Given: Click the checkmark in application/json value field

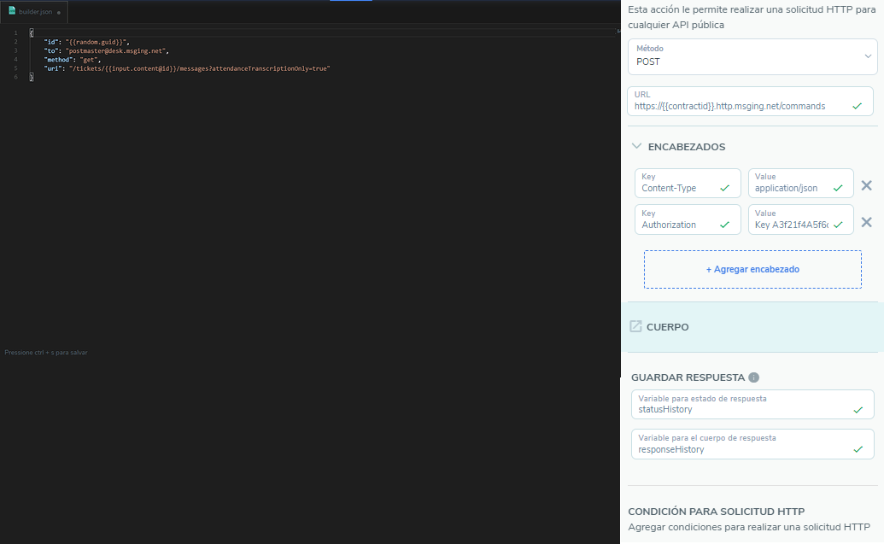Looking at the screenshot, I should [838, 188].
